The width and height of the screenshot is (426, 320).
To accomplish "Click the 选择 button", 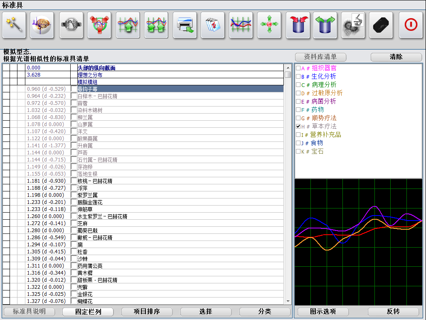I will click(206, 312).
